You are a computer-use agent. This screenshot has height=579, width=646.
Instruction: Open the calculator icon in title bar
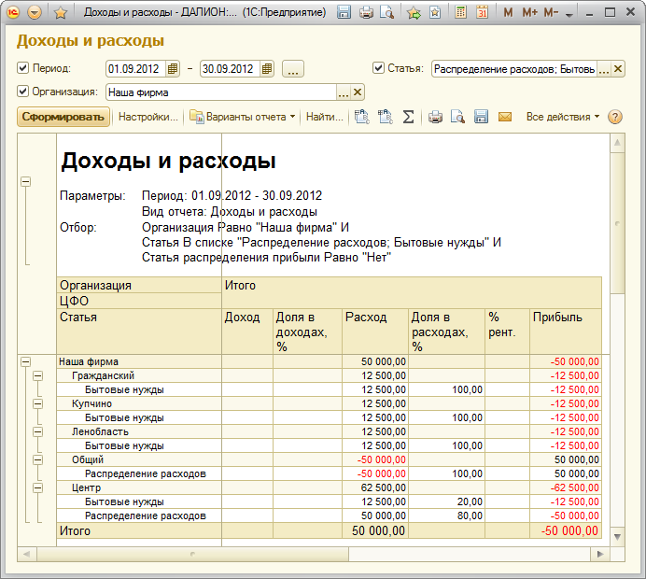coord(460,12)
